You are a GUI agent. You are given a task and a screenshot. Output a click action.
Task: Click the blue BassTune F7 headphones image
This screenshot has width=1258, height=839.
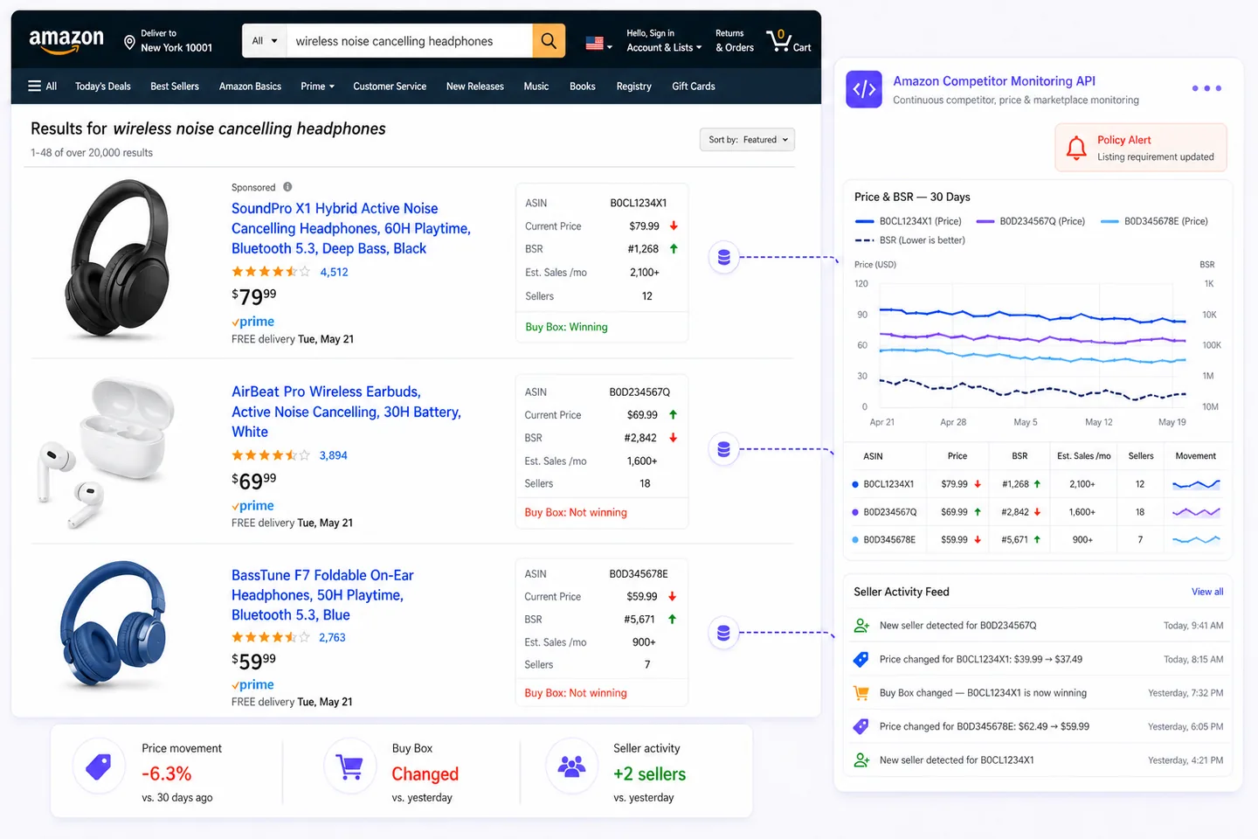(x=114, y=626)
